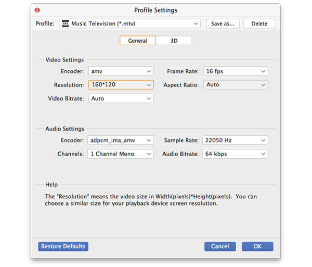Delete the current profile
312x267 pixels.
click(259, 23)
